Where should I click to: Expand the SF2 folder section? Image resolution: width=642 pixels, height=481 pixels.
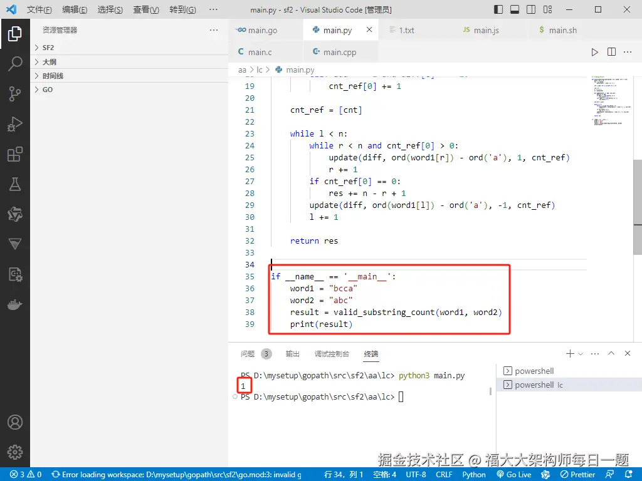tap(129, 48)
